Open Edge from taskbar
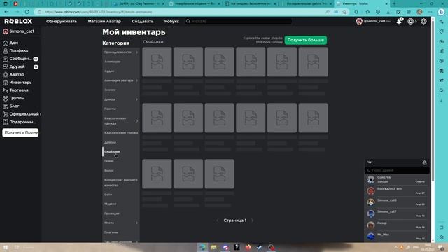The height and width of the screenshot is (252, 448). [x=202, y=247]
